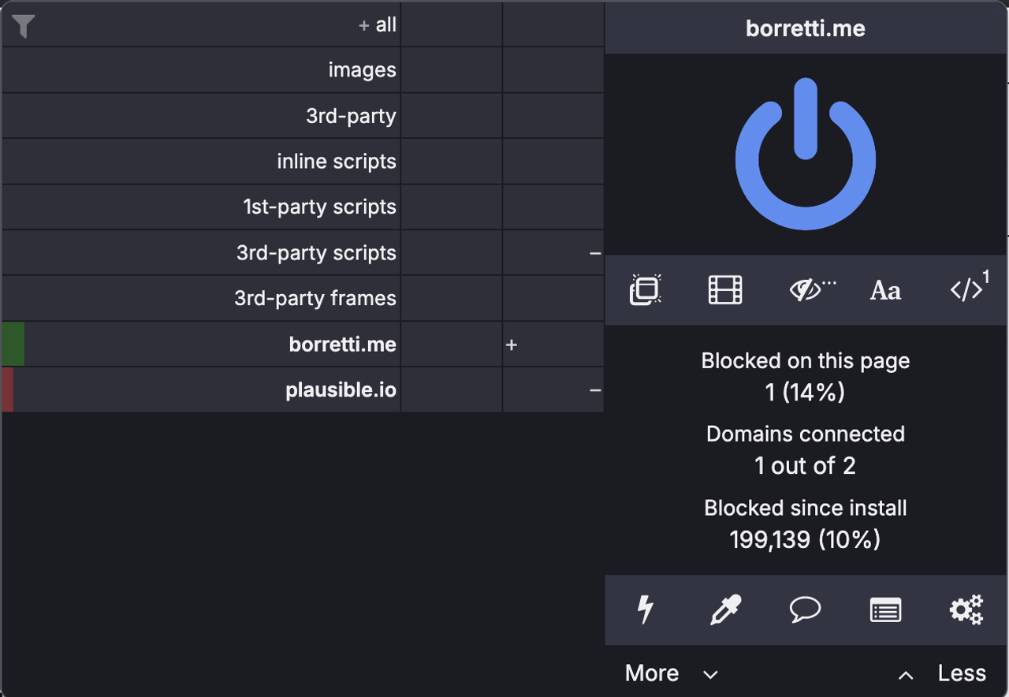Click the filter funnel icon
This screenshot has height=697, width=1009.
pos(24,25)
